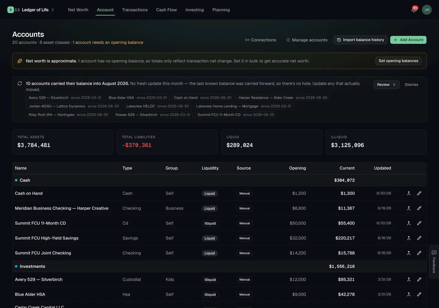Open the JH user avatar menu

coord(427,10)
